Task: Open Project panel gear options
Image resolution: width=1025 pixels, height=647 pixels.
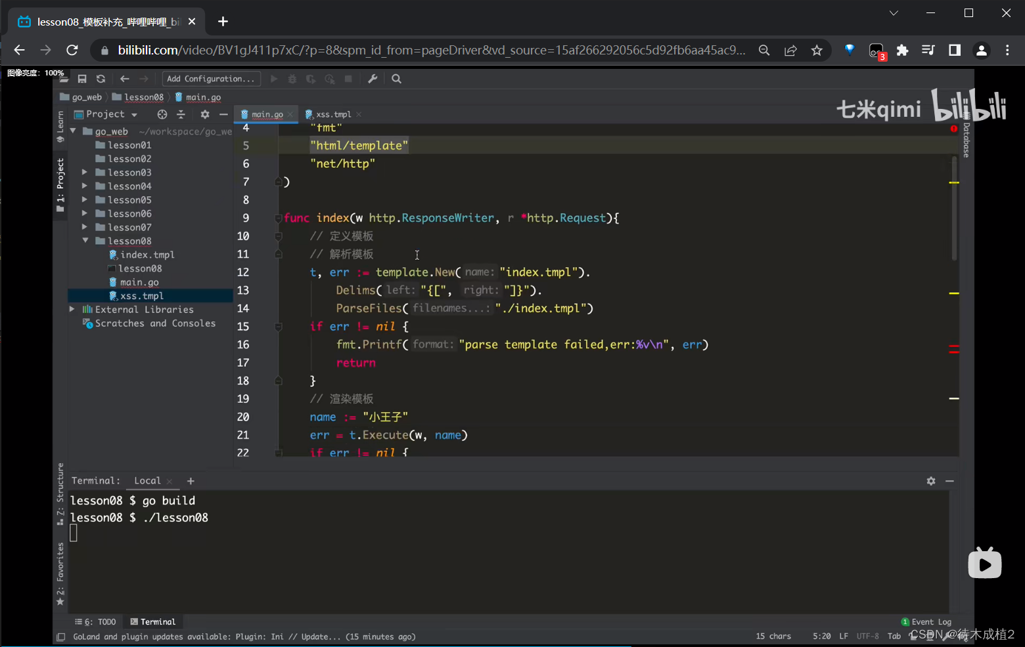Action: tap(205, 114)
